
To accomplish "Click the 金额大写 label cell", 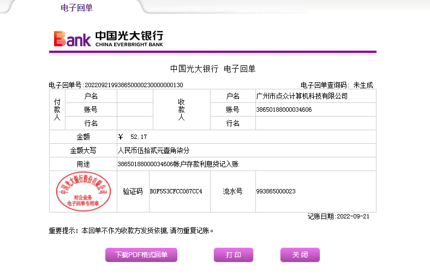I will [x=83, y=150].
